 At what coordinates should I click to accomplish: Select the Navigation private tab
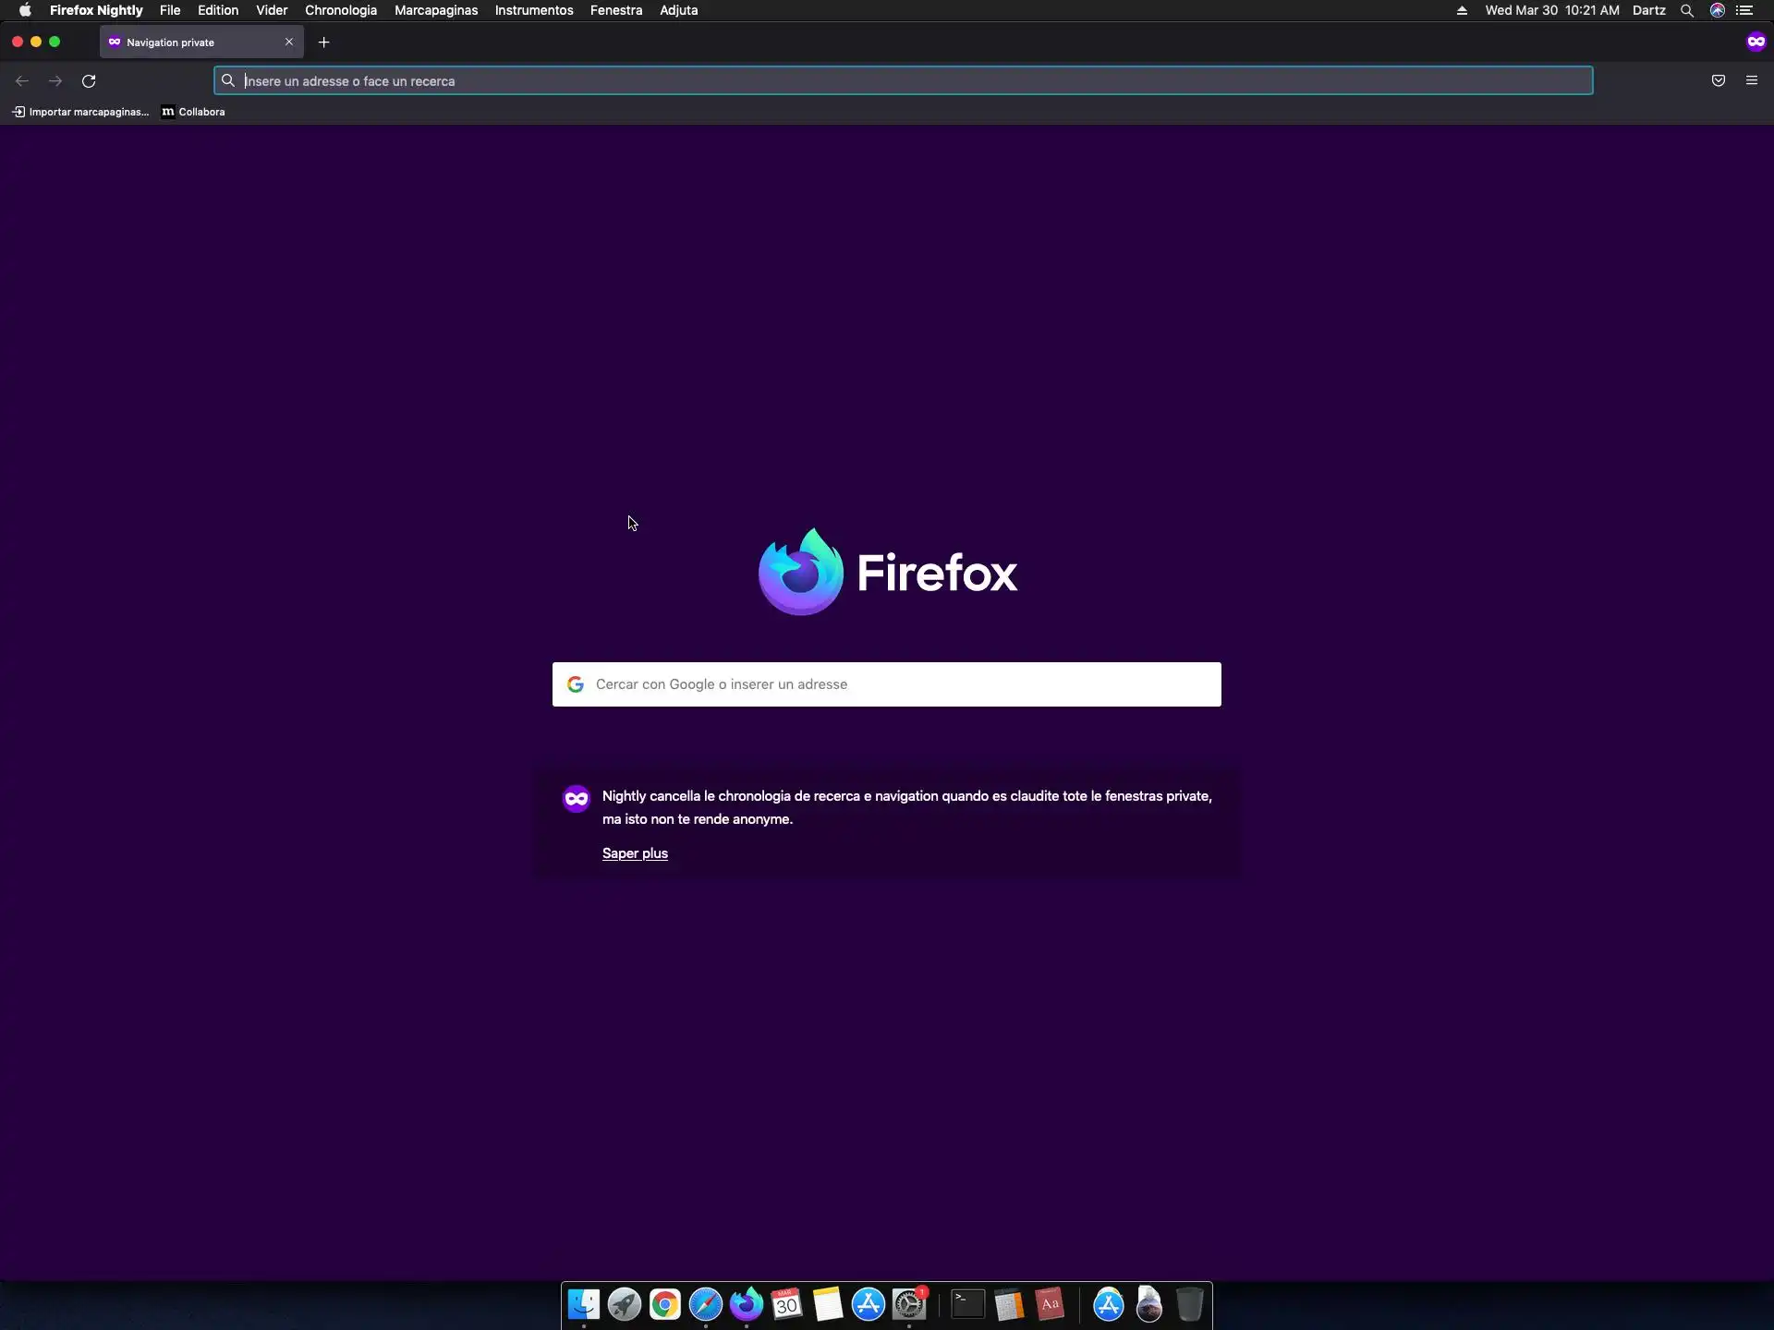[185, 42]
